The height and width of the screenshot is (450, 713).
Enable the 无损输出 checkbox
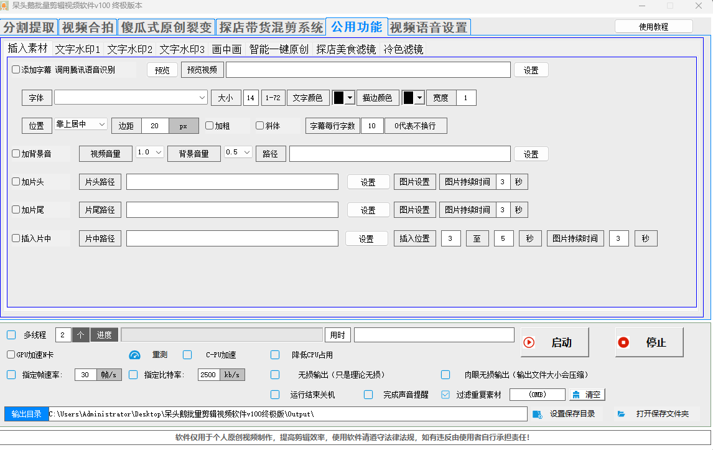coord(275,375)
